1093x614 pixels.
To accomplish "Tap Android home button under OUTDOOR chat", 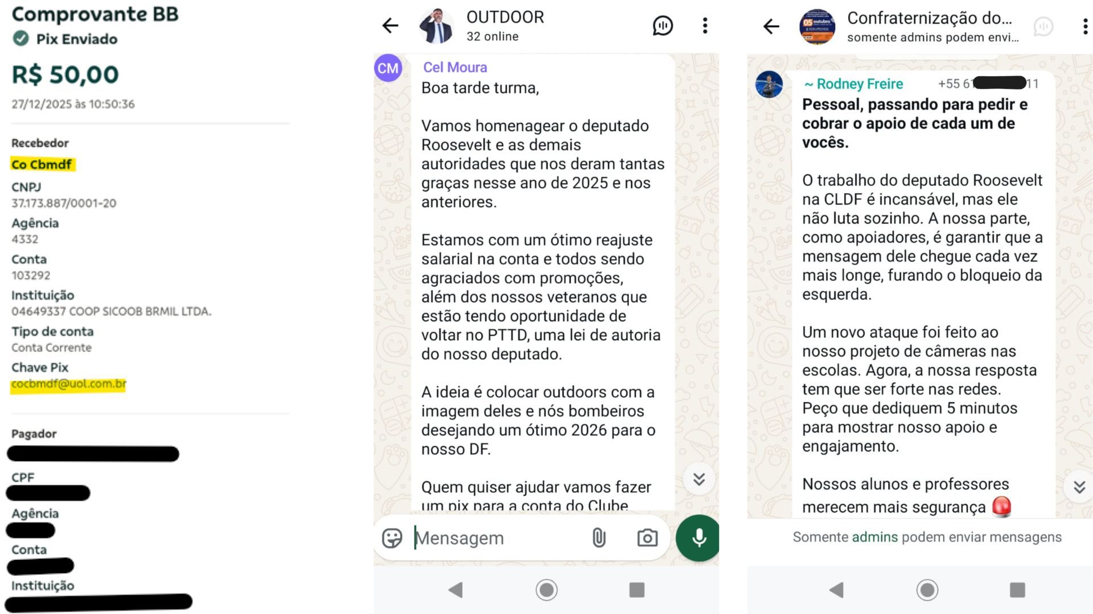I will coord(546,590).
